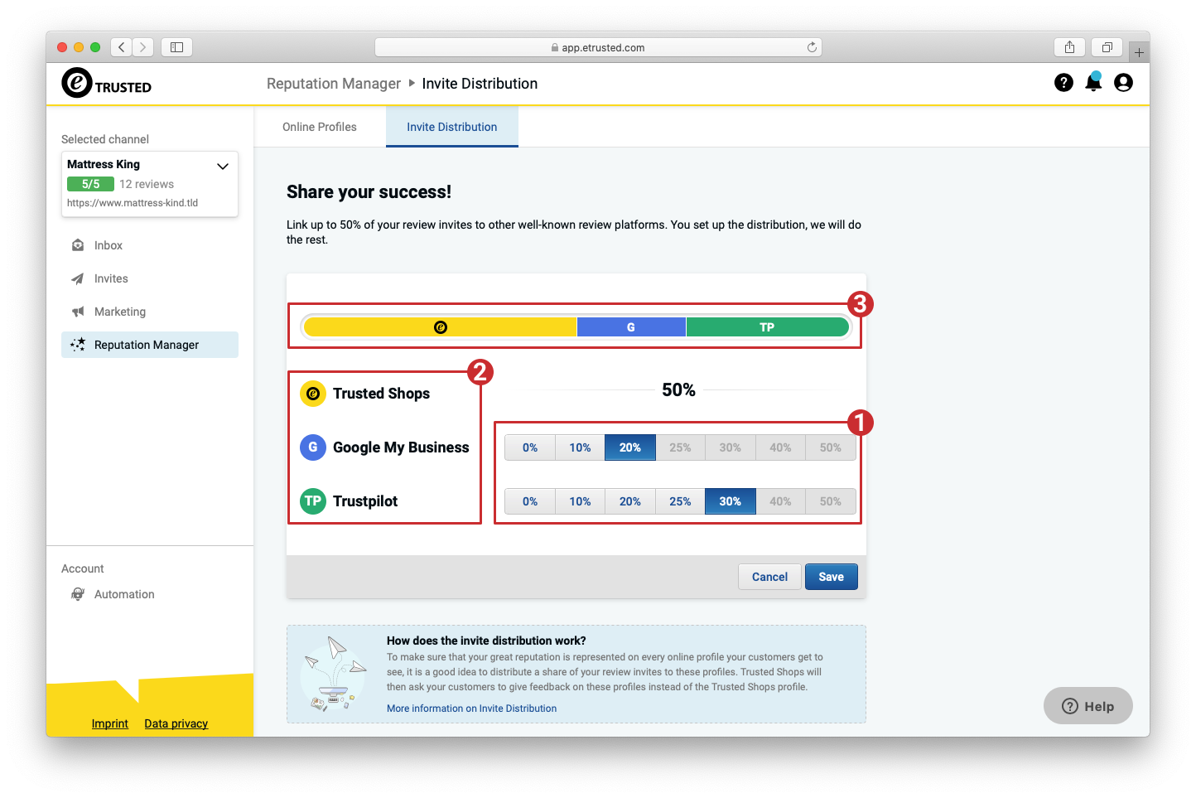The width and height of the screenshot is (1196, 798).
Task: Click Cancel button
Action: [769, 577]
